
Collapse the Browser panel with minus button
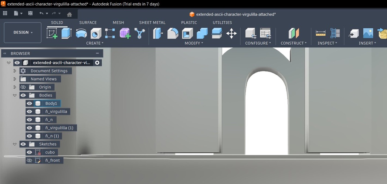98,53
